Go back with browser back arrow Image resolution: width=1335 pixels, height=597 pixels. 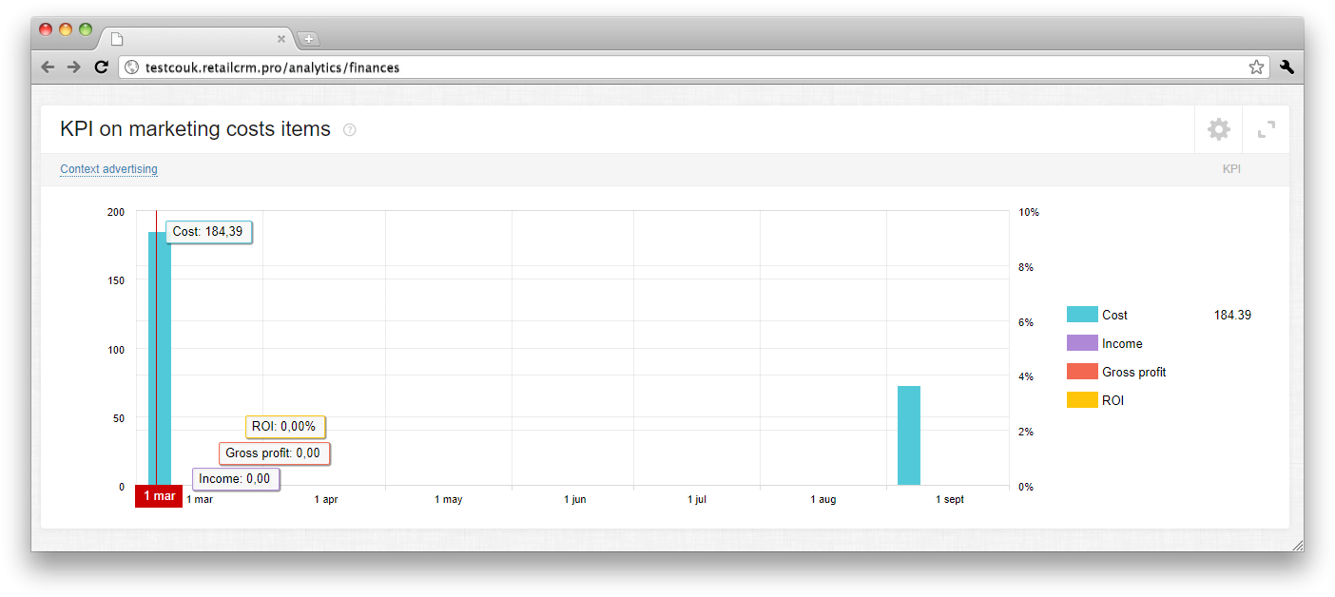pyautogui.click(x=48, y=67)
